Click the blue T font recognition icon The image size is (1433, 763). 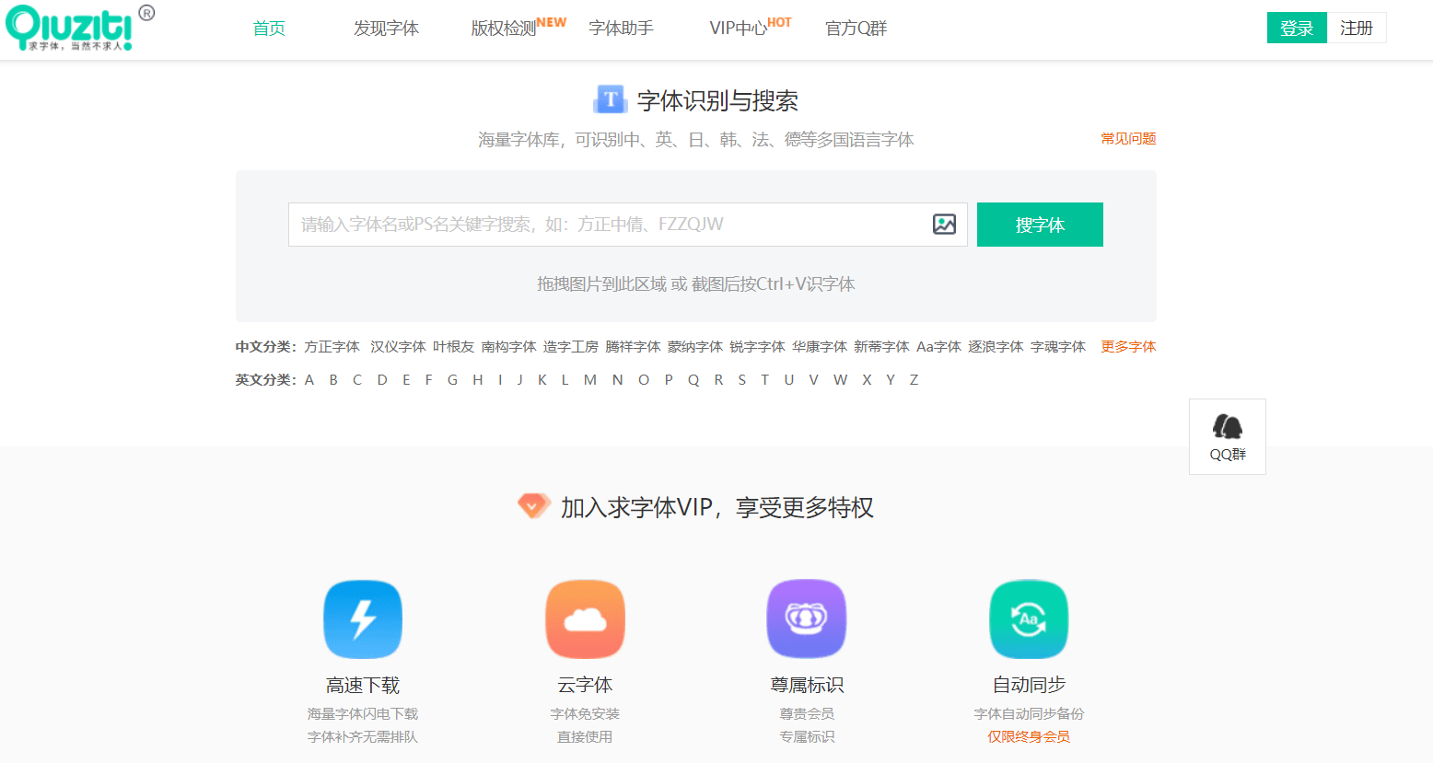(x=610, y=99)
